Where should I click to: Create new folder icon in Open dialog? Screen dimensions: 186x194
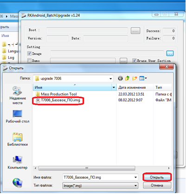135,78
